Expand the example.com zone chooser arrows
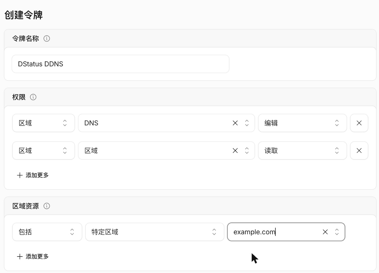This screenshot has height=273, width=379. 337,232
